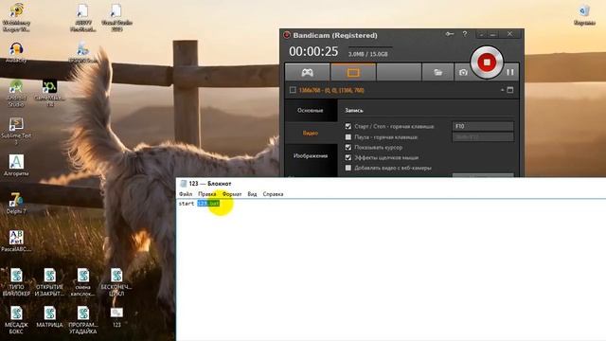The image size is (606, 341).
Task: Click the fullscreen target icon in Bandicam
Action: click(510, 90)
